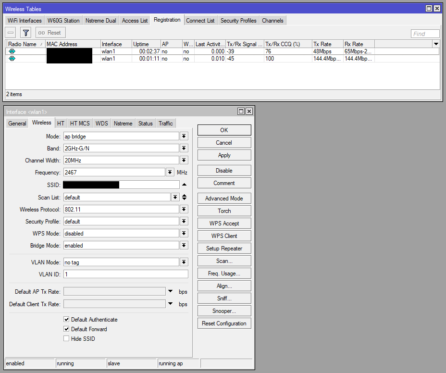446x373 pixels.
Task: Select the registration row with uptime 00:02:37
Action: 222,51
